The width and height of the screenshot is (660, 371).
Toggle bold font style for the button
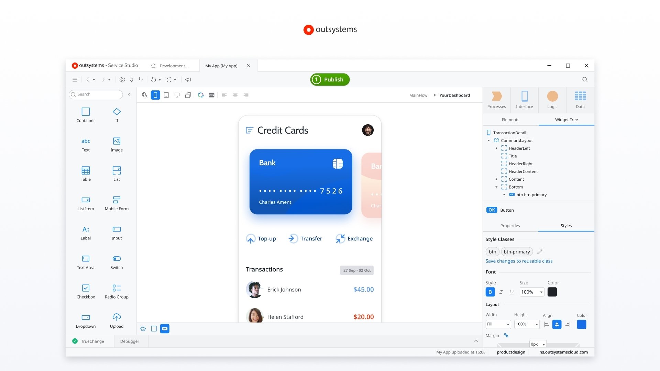490,292
